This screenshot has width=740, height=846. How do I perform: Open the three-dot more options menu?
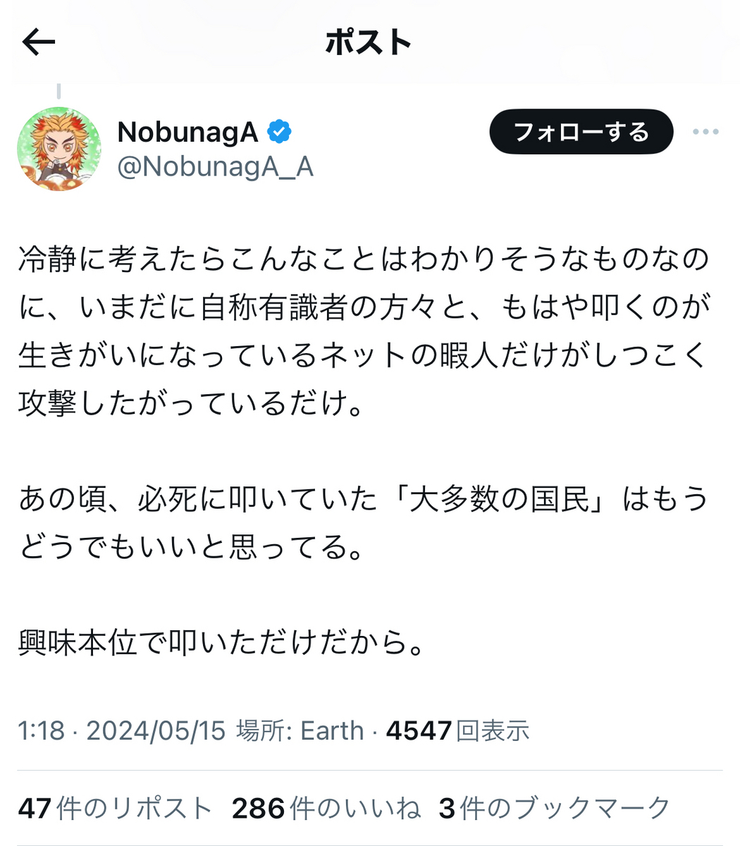705,132
